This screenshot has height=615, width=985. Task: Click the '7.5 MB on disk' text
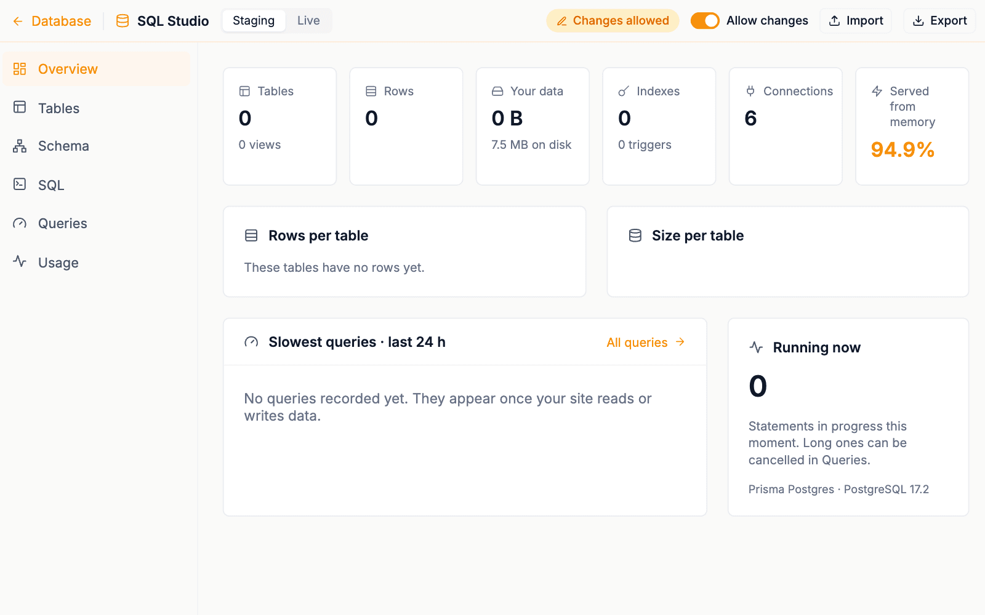[531, 145]
